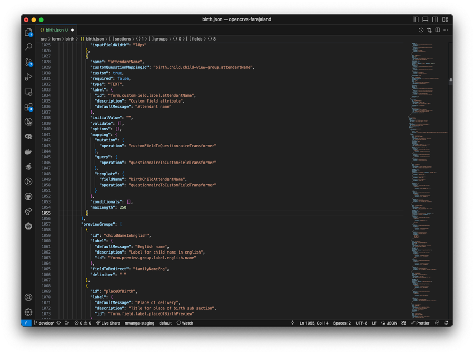Open the Manage settings gear

tap(28, 312)
